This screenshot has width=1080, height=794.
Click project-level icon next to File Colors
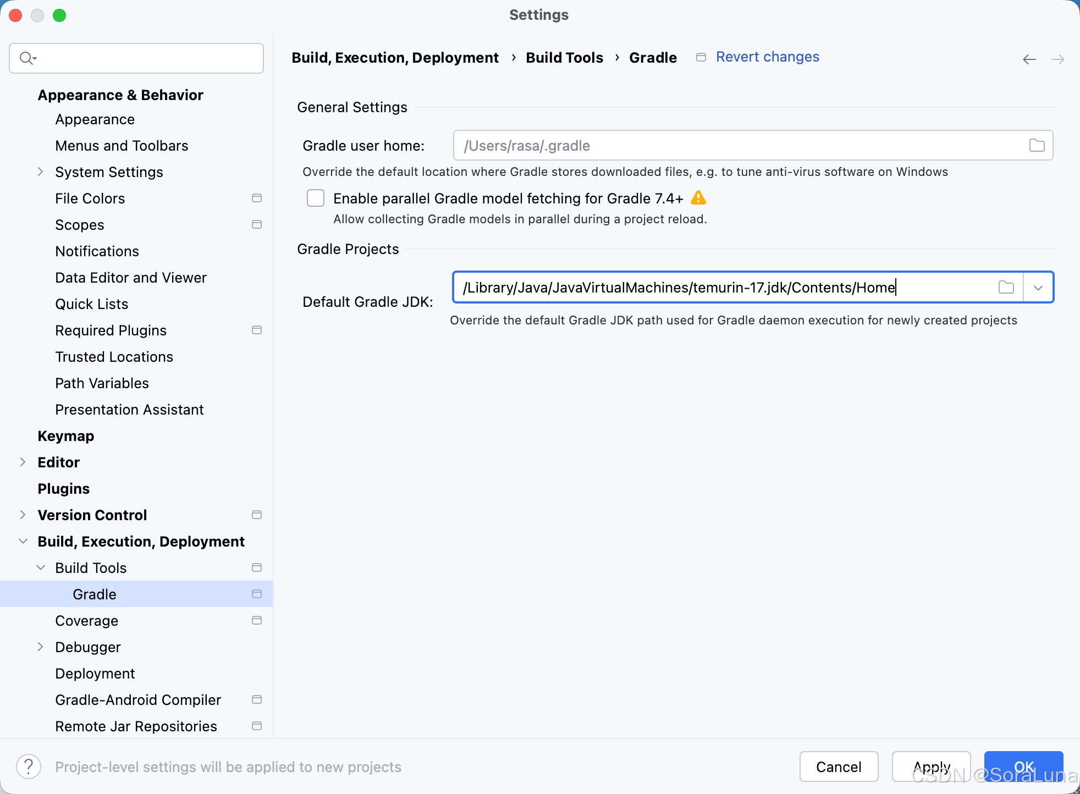(256, 198)
